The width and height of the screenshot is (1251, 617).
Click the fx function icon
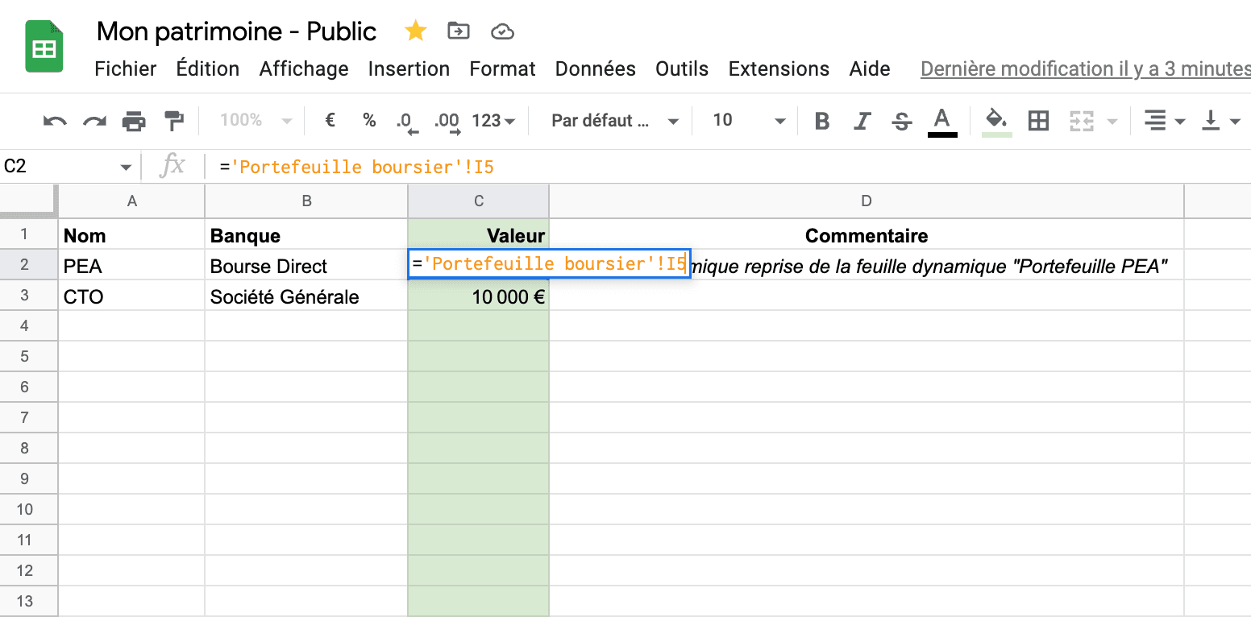pyautogui.click(x=172, y=168)
